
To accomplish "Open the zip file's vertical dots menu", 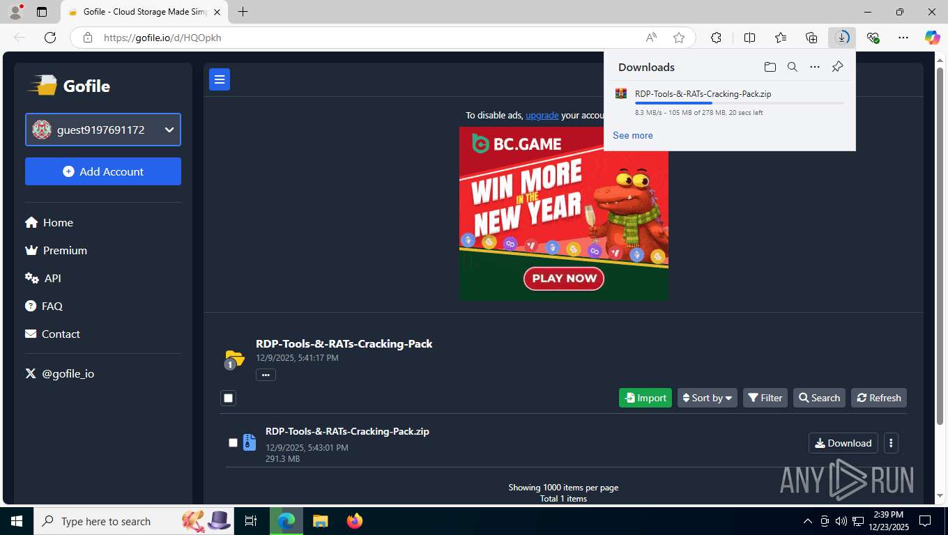I will tap(891, 443).
